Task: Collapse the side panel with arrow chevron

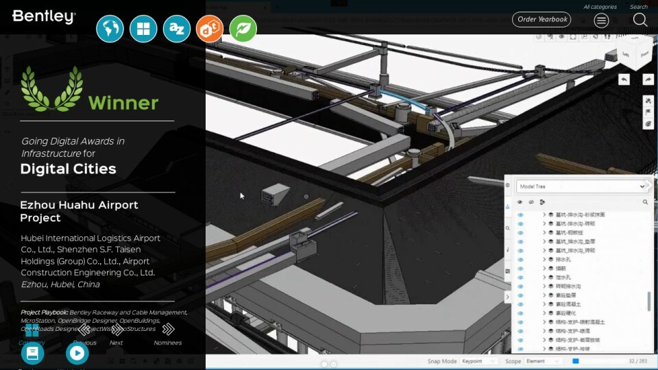Action: tap(508, 297)
